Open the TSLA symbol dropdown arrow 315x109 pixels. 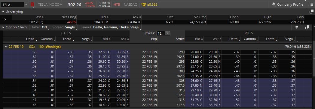tap(26, 4)
